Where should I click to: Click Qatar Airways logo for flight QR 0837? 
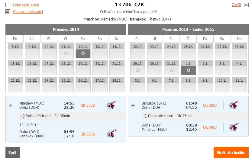[x=234, y=105]
